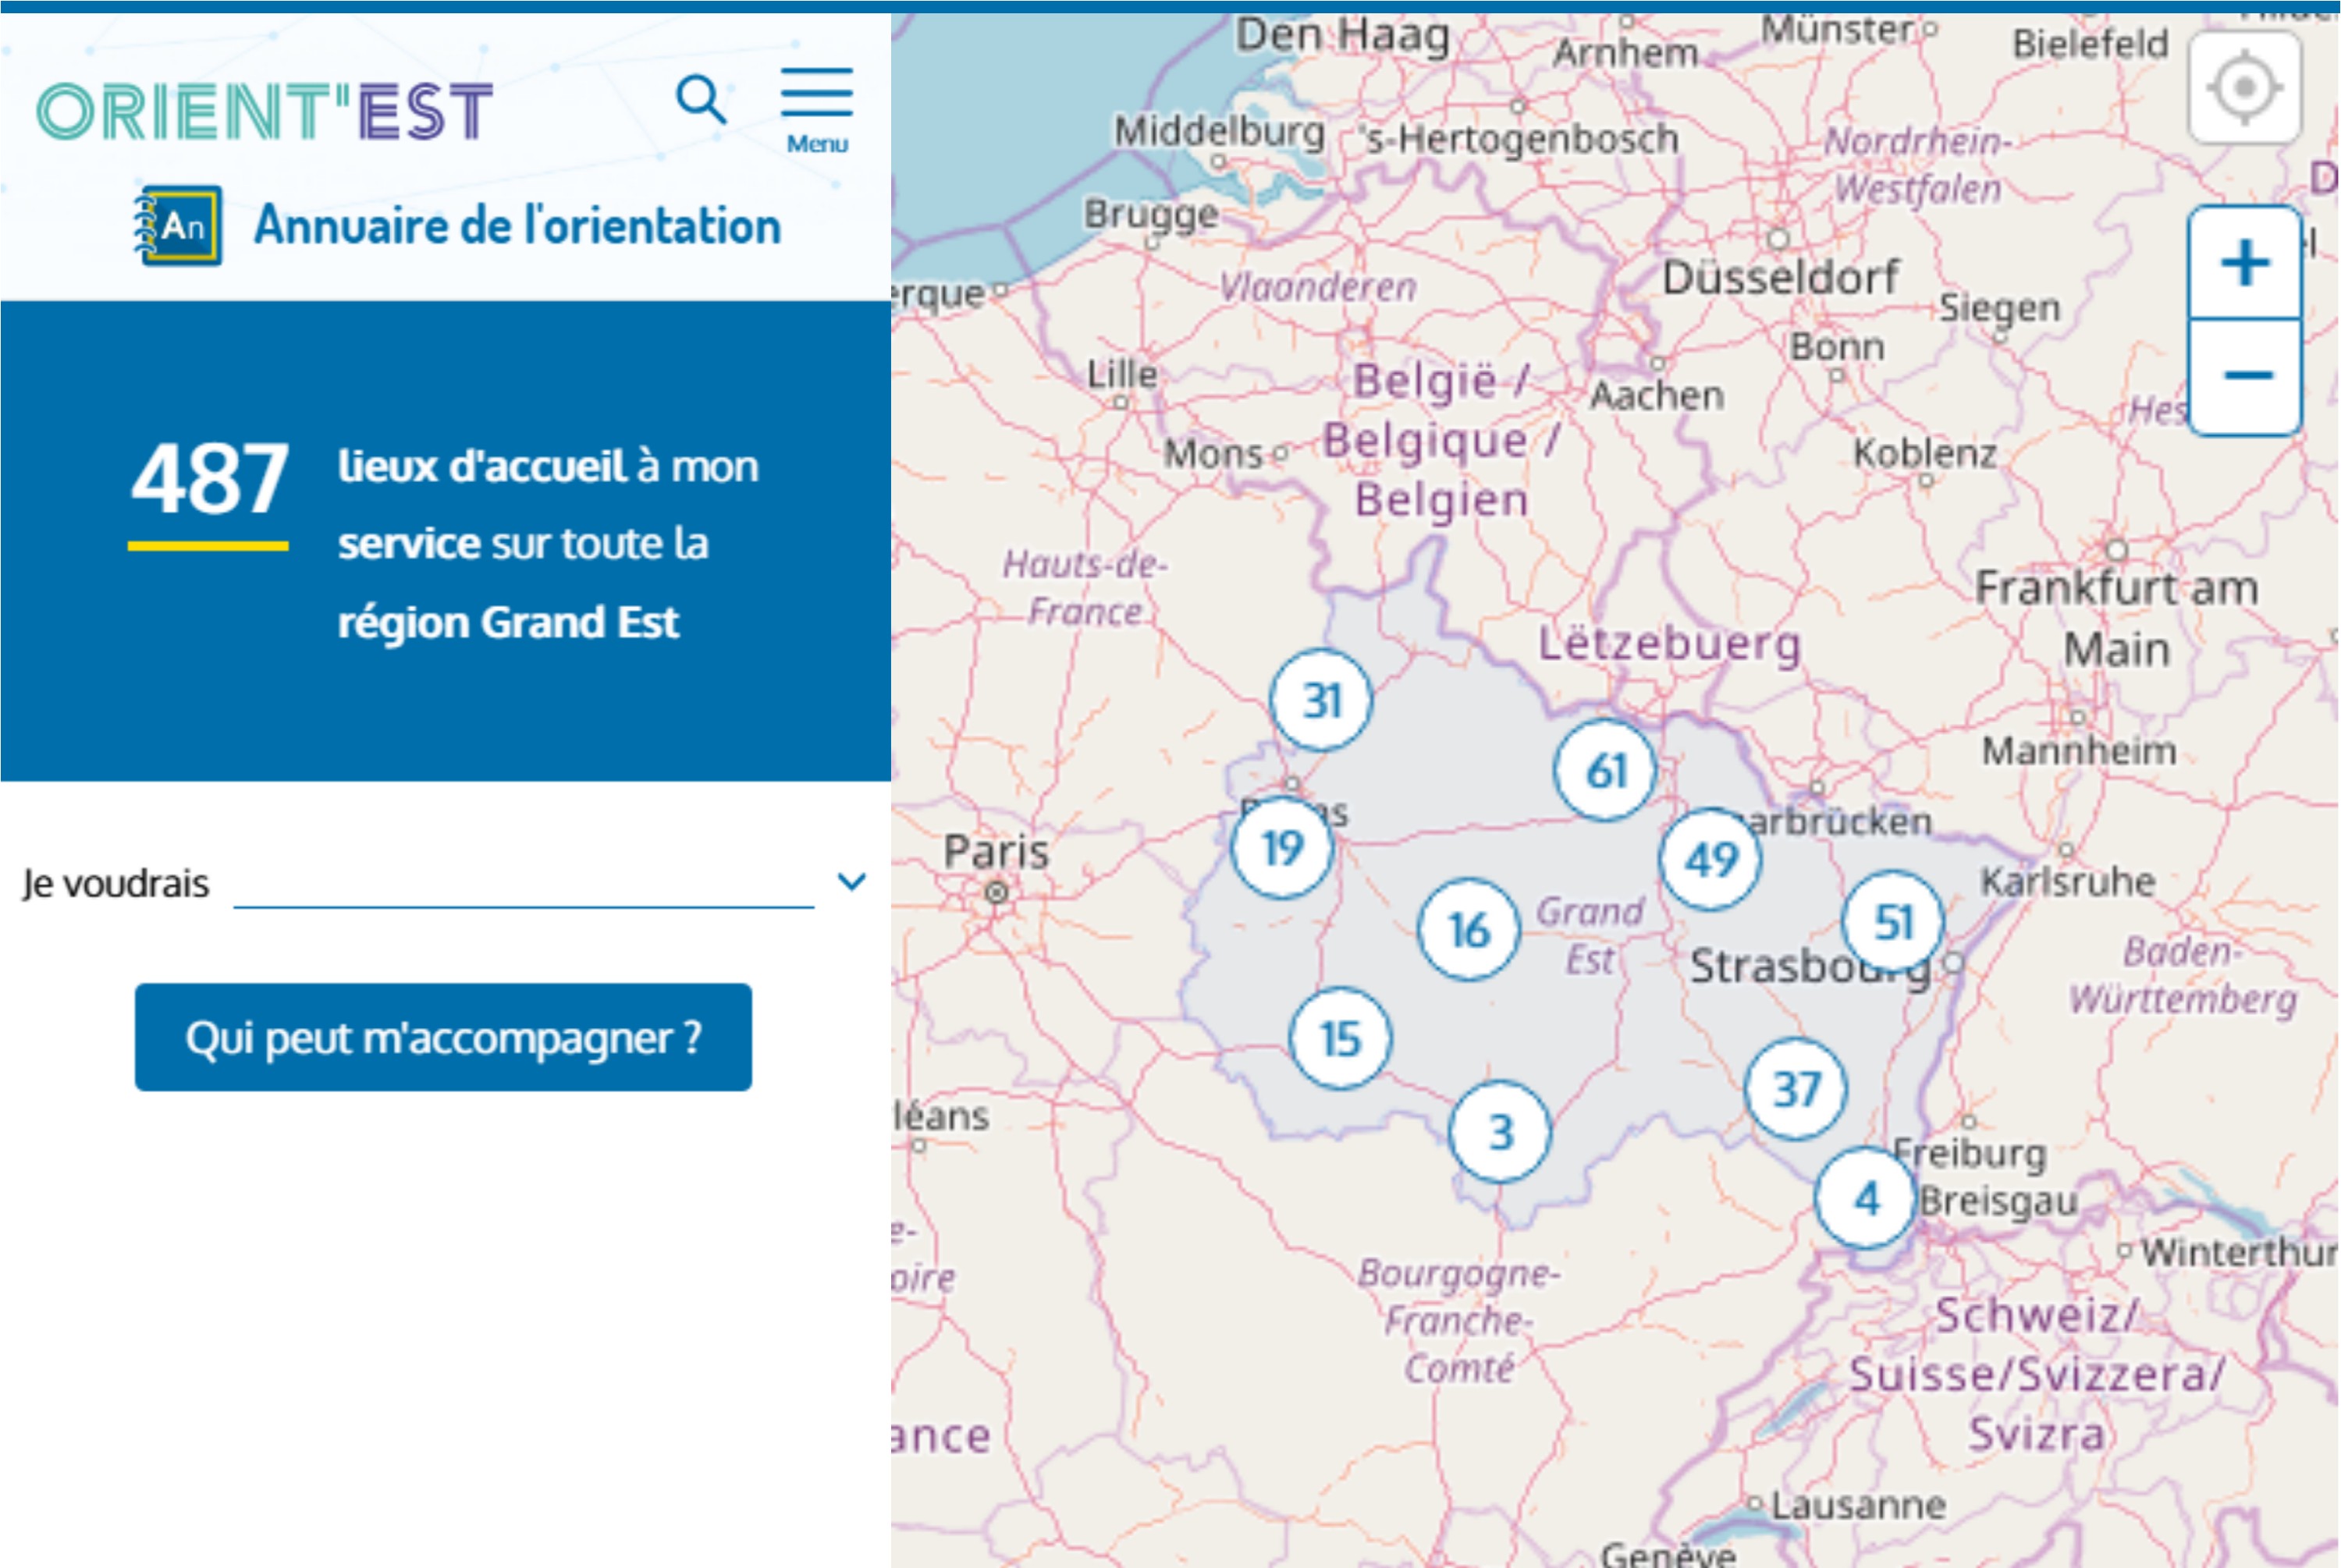
Task: Select the cluster marker labeled 15
Action: point(1340,1038)
